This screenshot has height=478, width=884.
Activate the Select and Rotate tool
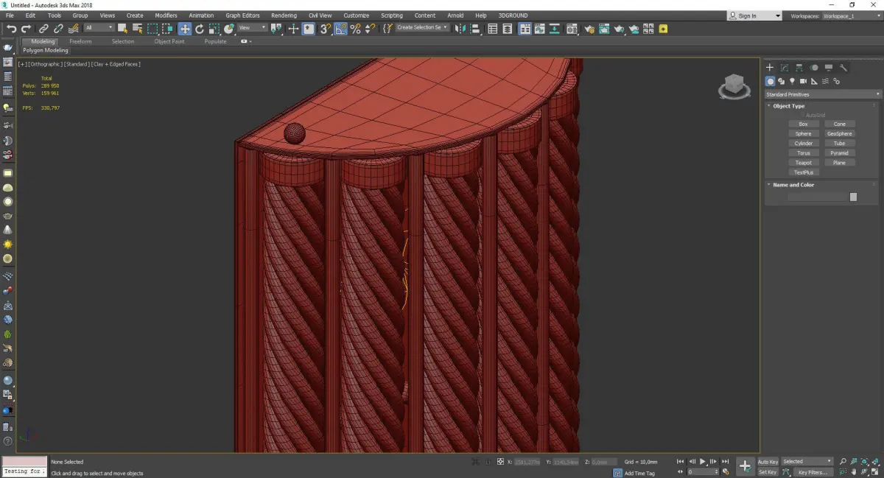point(200,29)
